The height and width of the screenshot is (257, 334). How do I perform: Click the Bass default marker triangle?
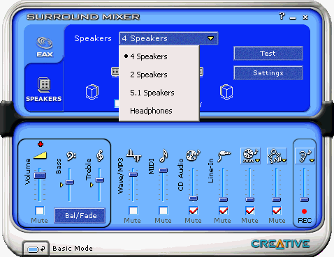pyautogui.click(x=61, y=185)
